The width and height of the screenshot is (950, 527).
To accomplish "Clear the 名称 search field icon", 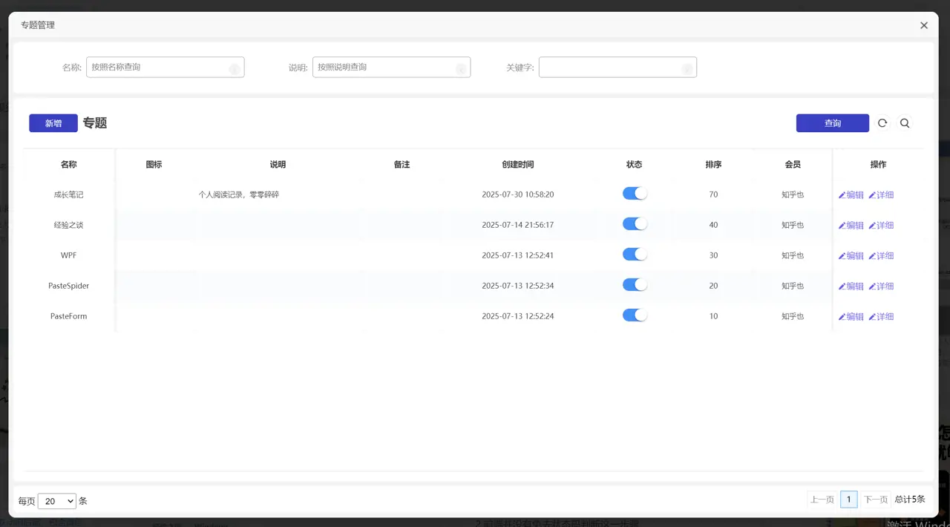I will (x=234, y=69).
